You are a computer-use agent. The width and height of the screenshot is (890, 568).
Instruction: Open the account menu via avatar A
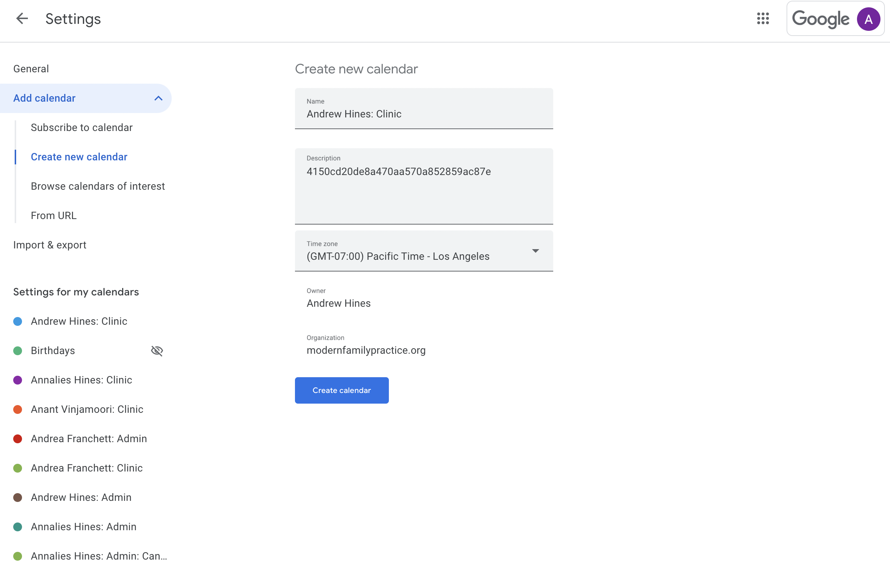coord(868,19)
